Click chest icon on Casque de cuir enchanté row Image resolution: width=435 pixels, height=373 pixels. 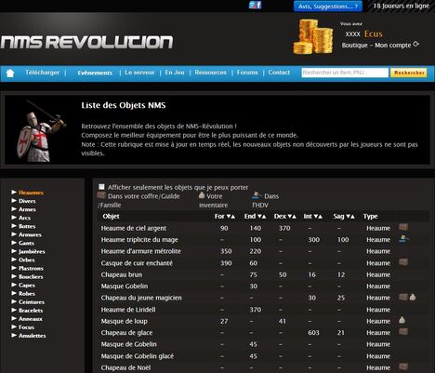pos(403,262)
